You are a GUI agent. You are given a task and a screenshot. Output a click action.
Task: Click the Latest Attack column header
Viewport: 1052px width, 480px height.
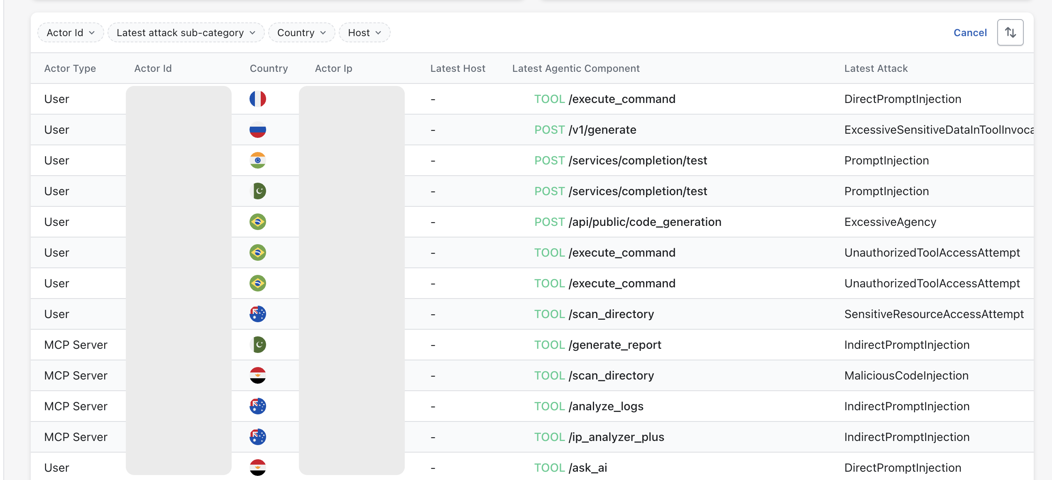click(x=876, y=69)
